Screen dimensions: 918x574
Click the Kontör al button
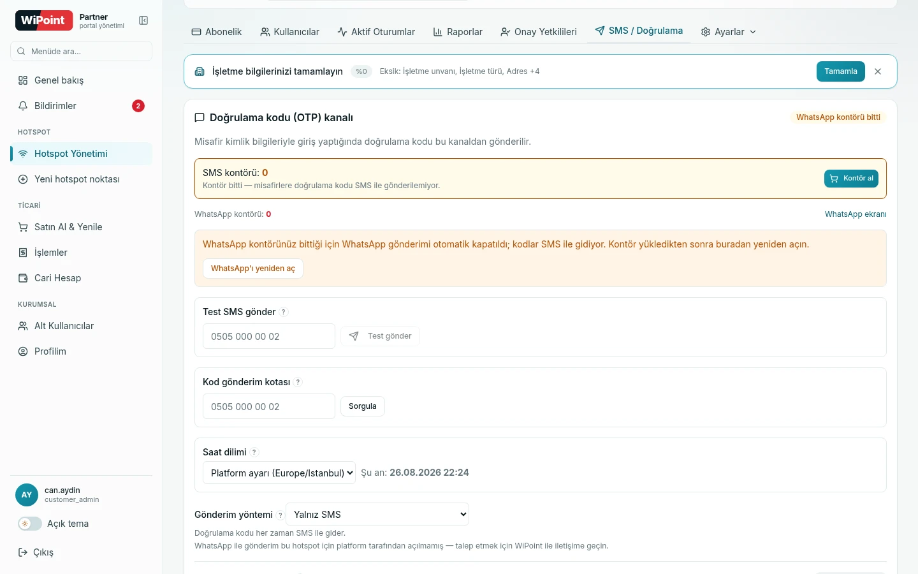pyautogui.click(x=851, y=179)
